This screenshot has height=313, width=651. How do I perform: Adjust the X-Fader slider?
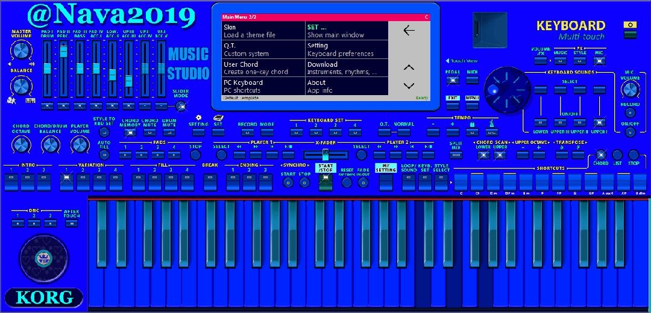(325, 155)
